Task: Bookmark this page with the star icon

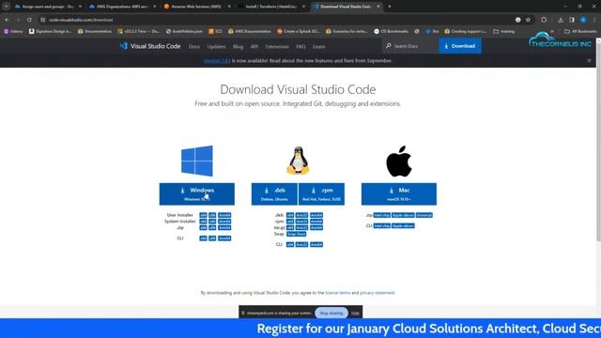Action: click(x=528, y=20)
